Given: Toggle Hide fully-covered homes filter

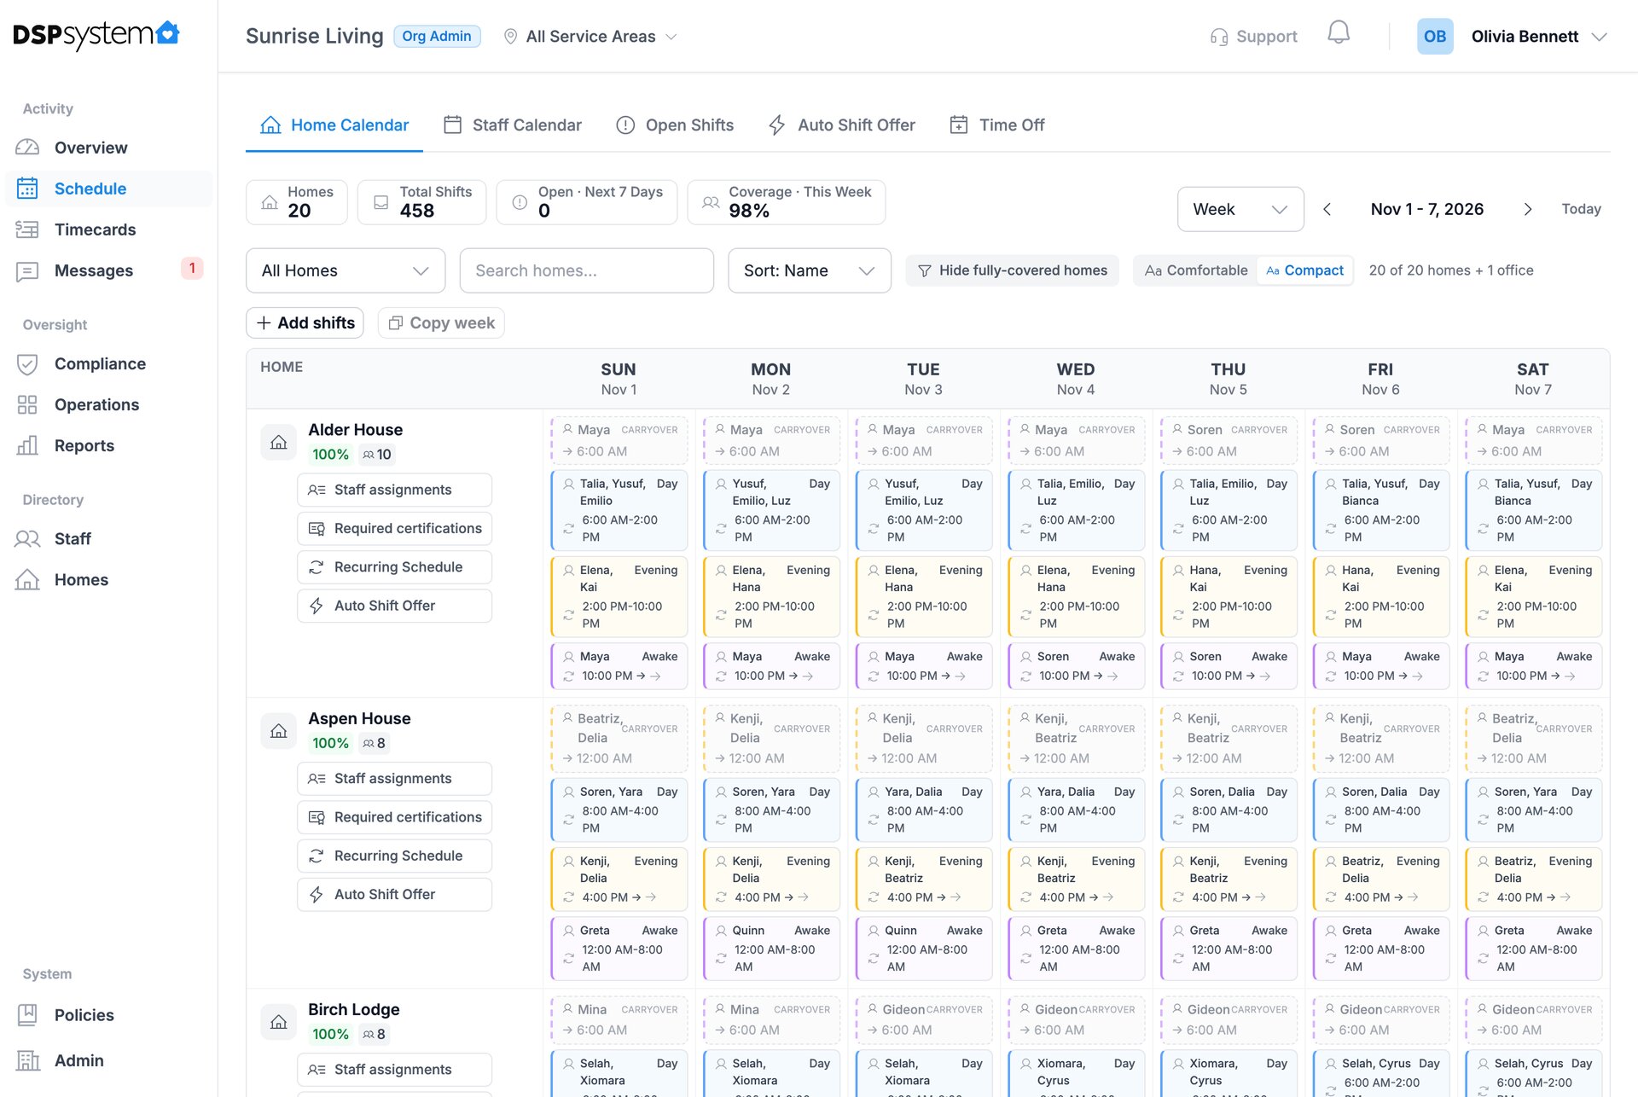Looking at the screenshot, I should (x=1012, y=270).
